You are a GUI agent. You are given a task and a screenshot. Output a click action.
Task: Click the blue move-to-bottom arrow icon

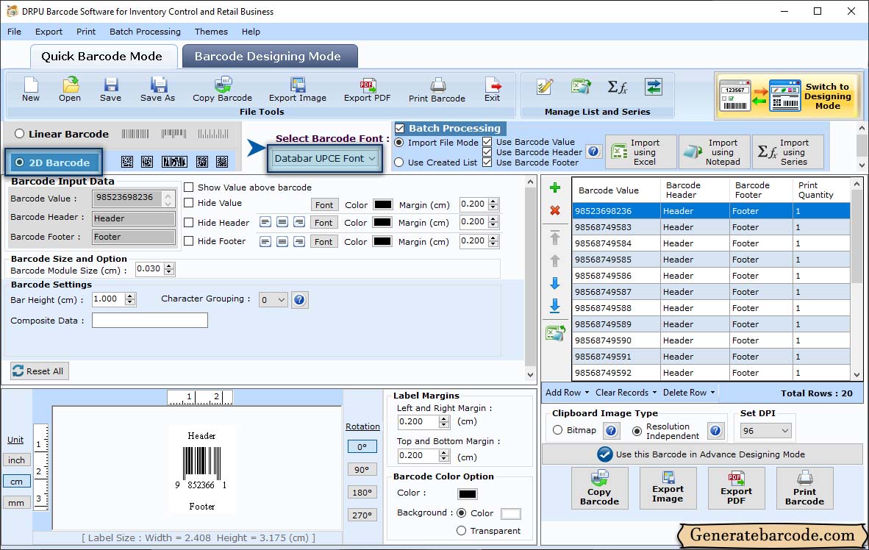click(555, 306)
